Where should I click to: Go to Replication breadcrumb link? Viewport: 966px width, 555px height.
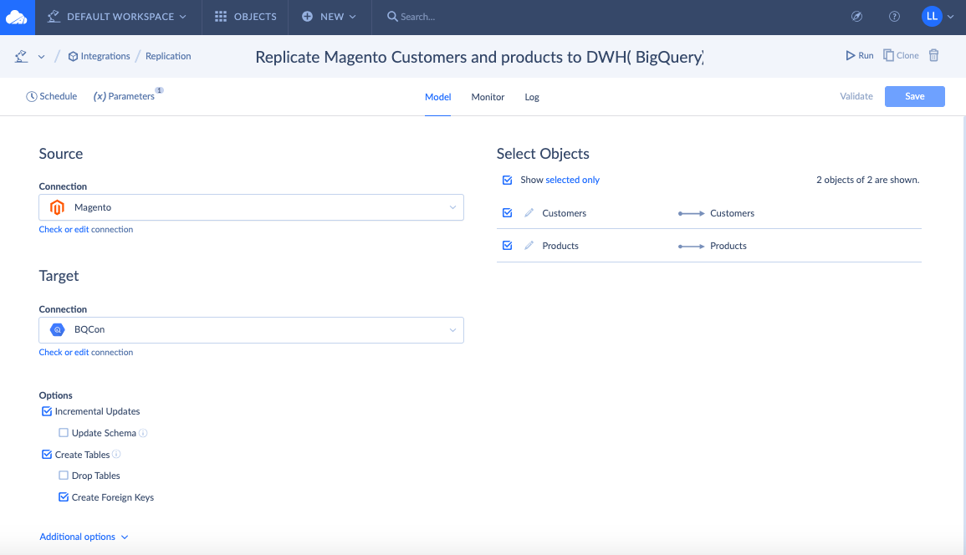click(x=168, y=56)
